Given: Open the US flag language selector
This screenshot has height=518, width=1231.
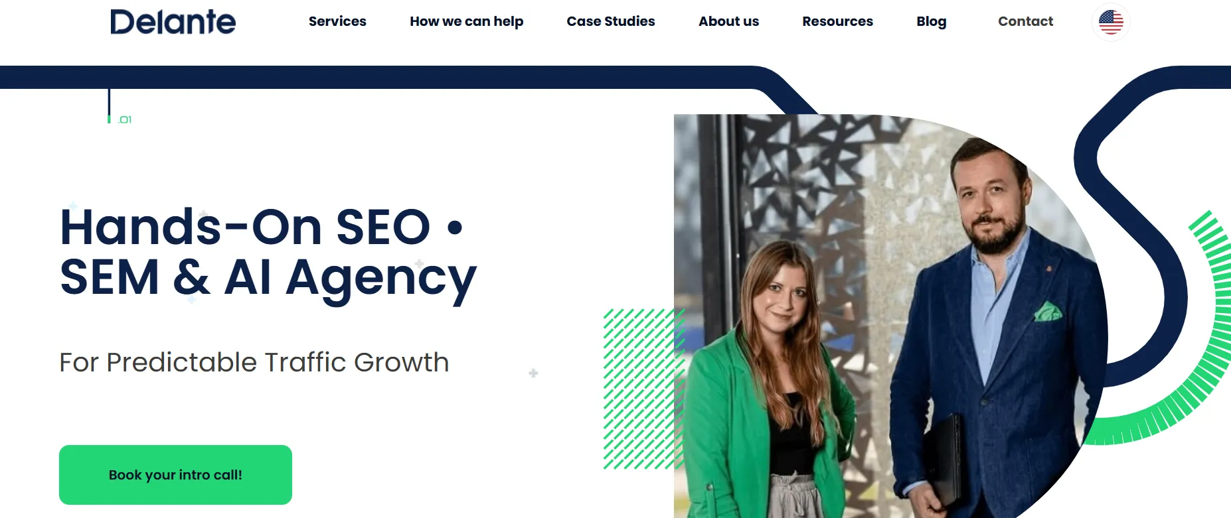Looking at the screenshot, I should (1111, 22).
